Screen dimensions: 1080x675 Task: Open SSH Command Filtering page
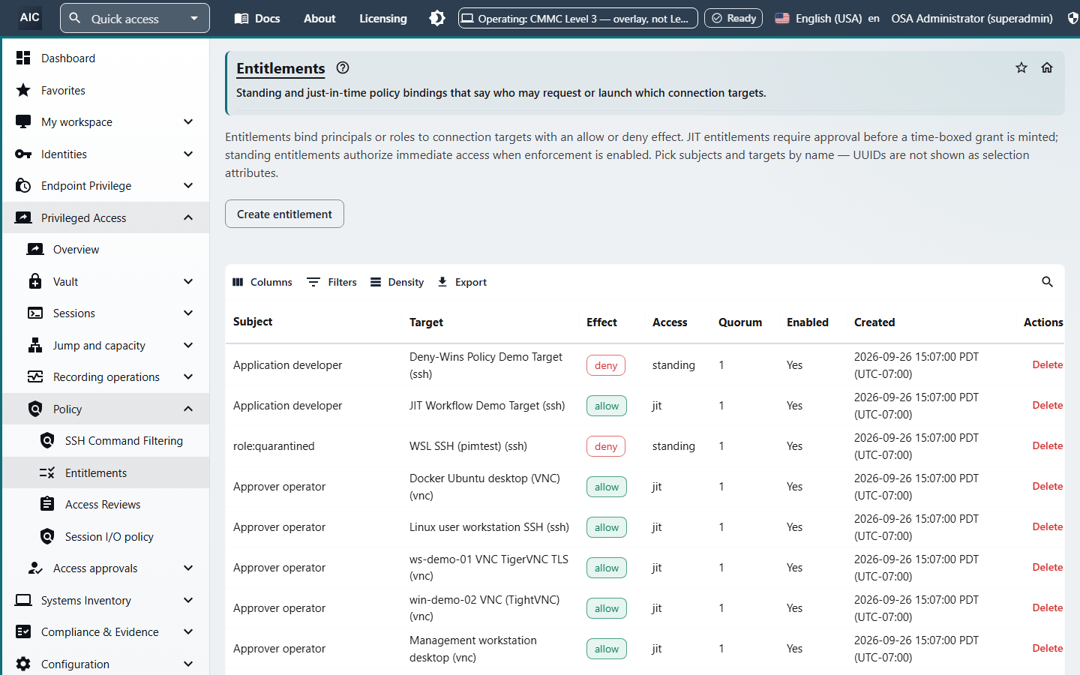[105, 441]
